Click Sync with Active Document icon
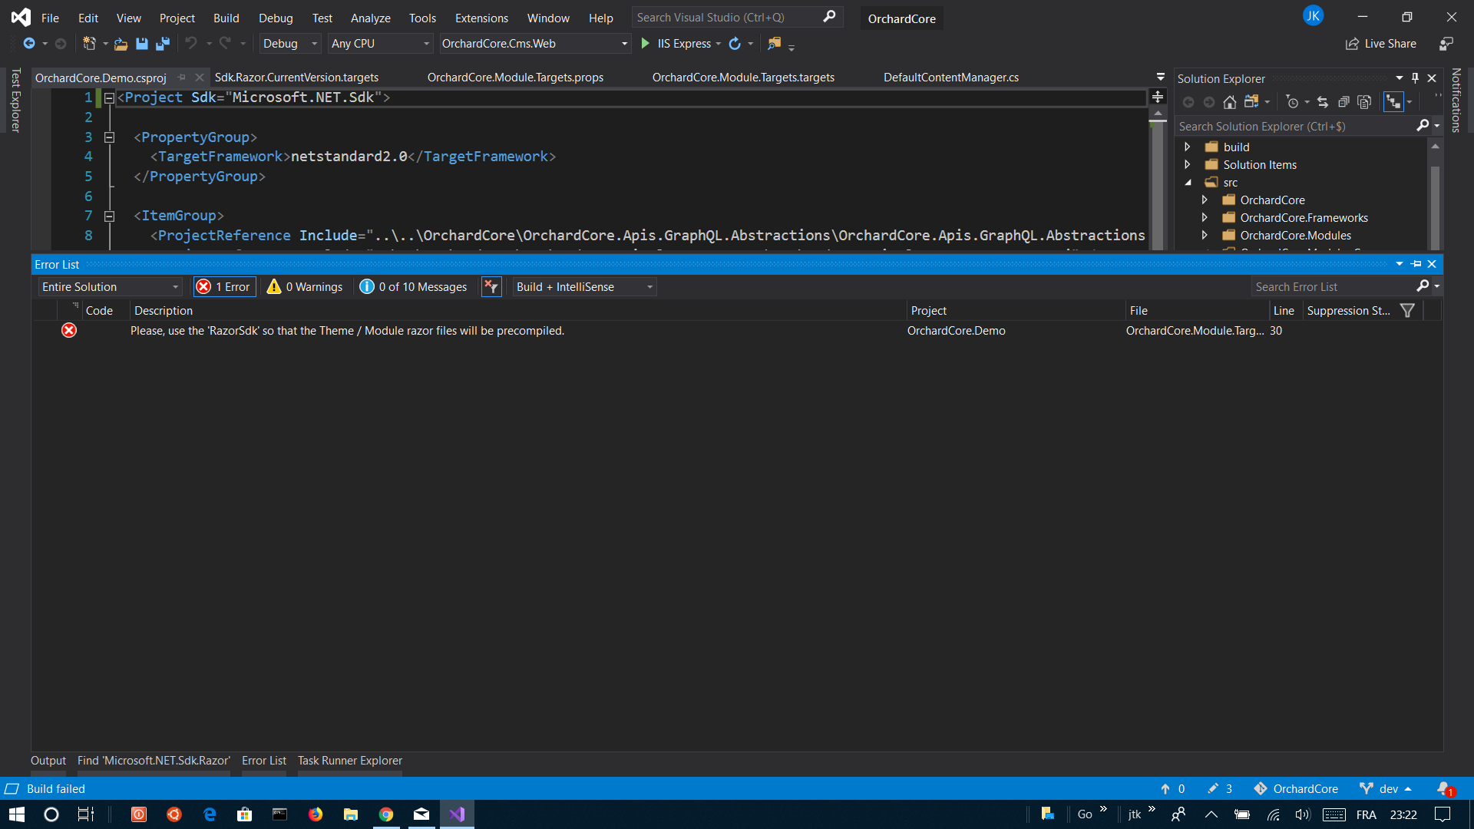The width and height of the screenshot is (1474, 829). pyautogui.click(x=1323, y=102)
